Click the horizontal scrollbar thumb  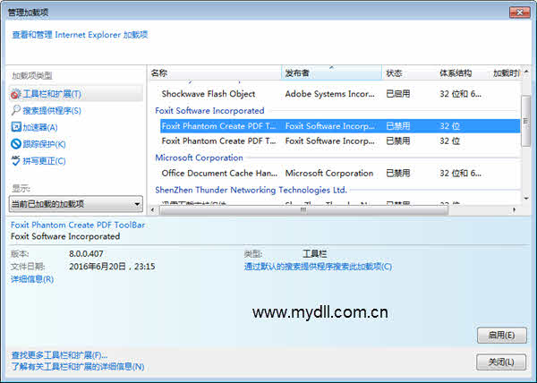tap(303, 210)
